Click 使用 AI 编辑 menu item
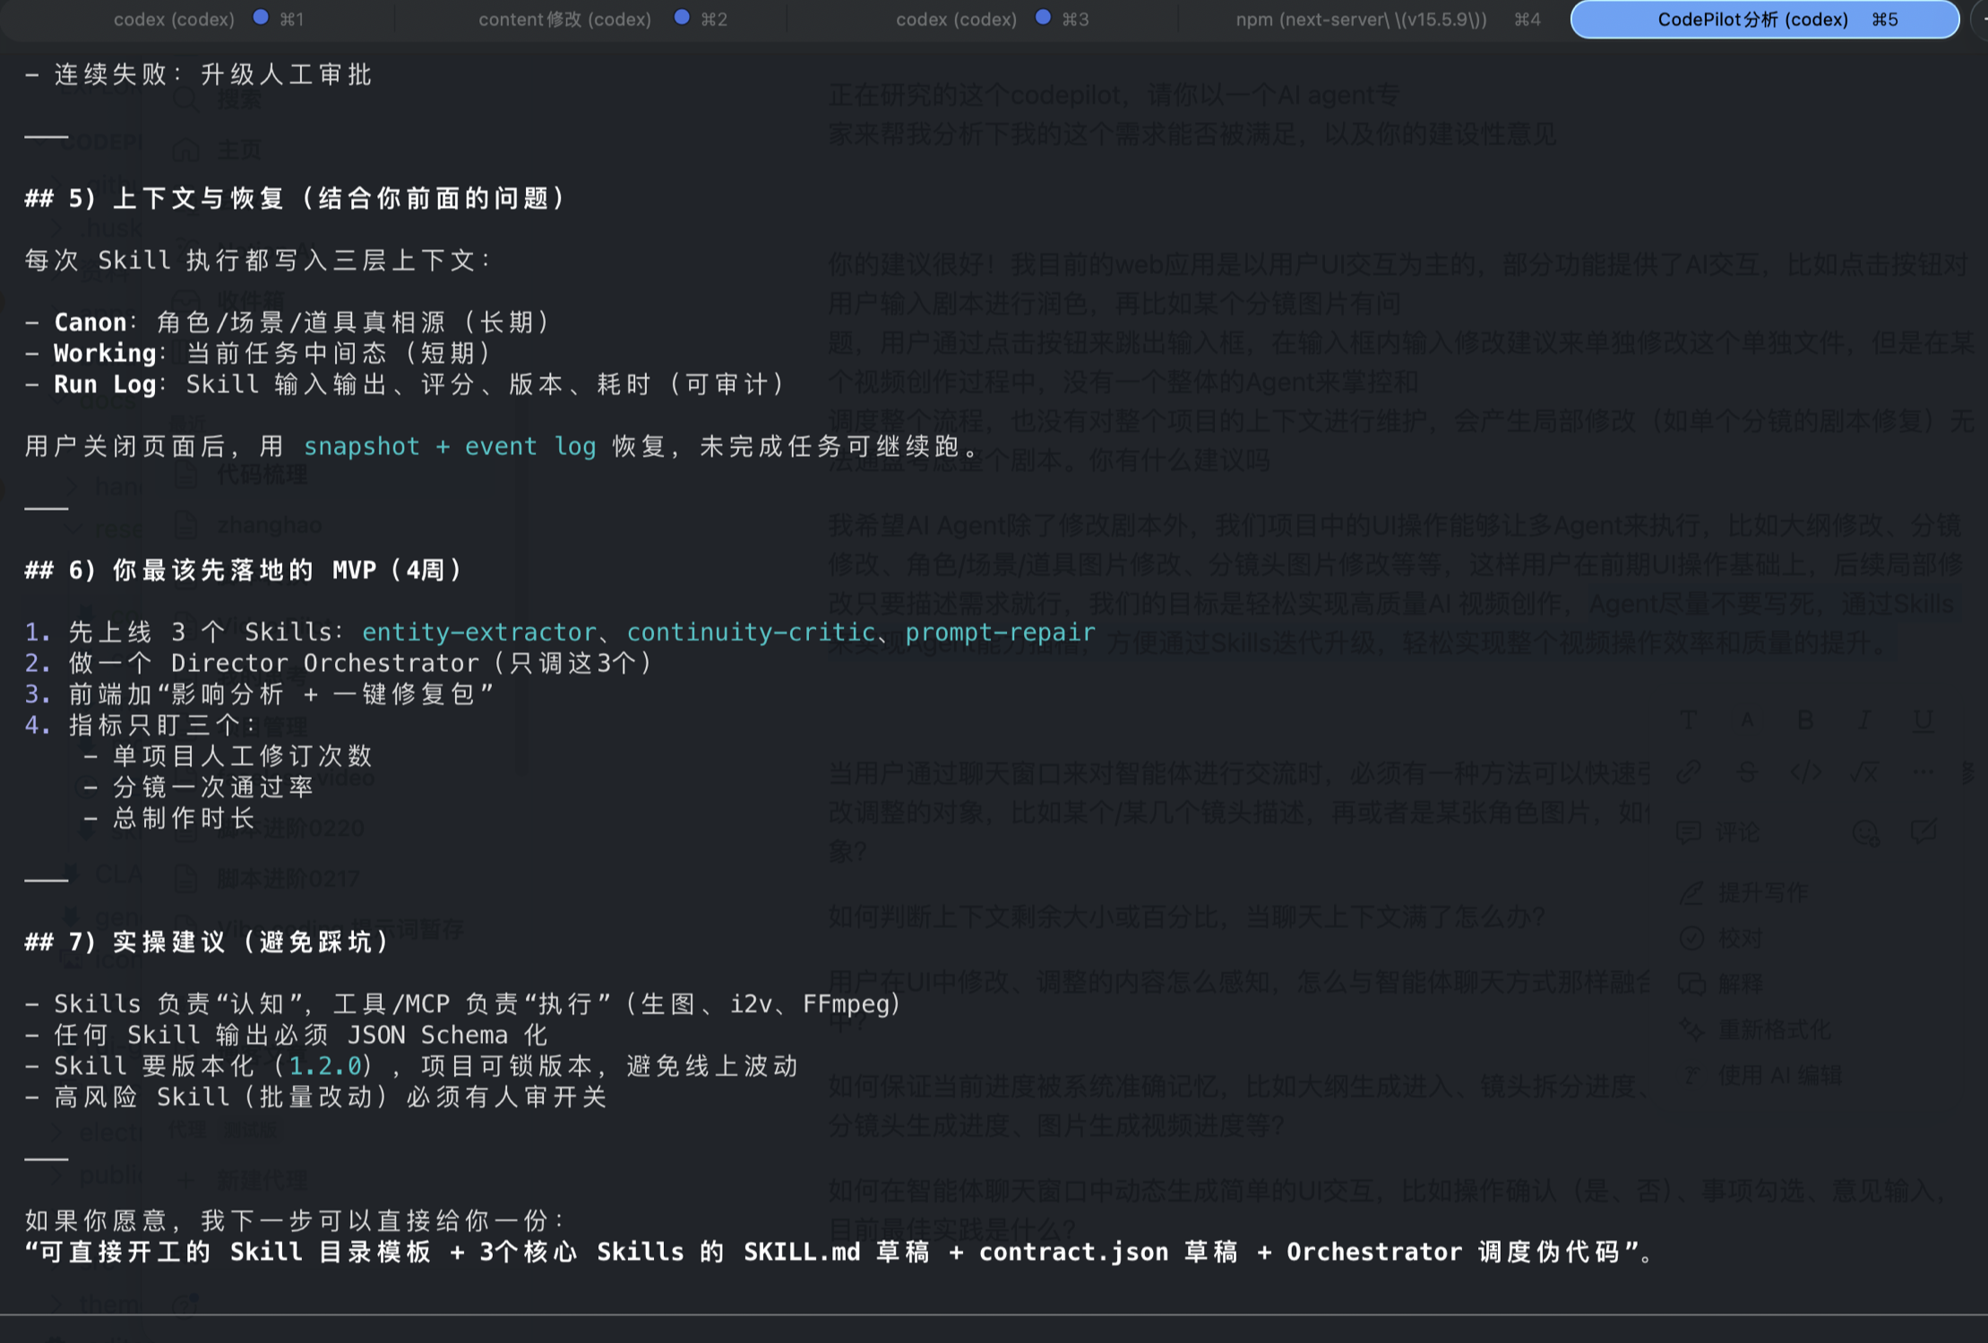Viewport: 1988px width, 1343px height. (x=1778, y=1075)
